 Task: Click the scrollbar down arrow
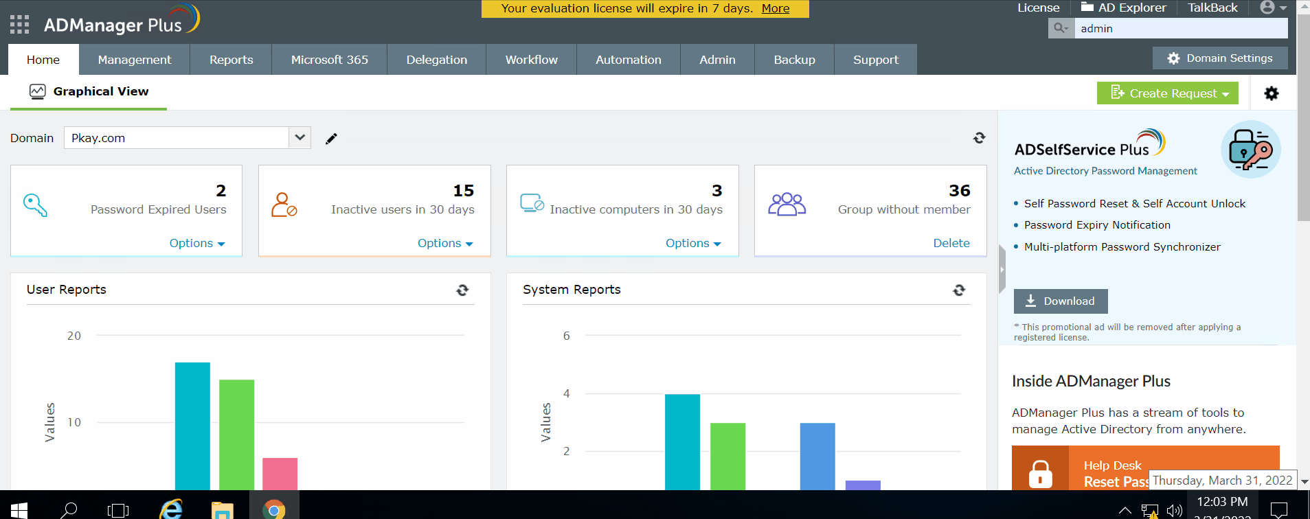(x=1305, y=482)
